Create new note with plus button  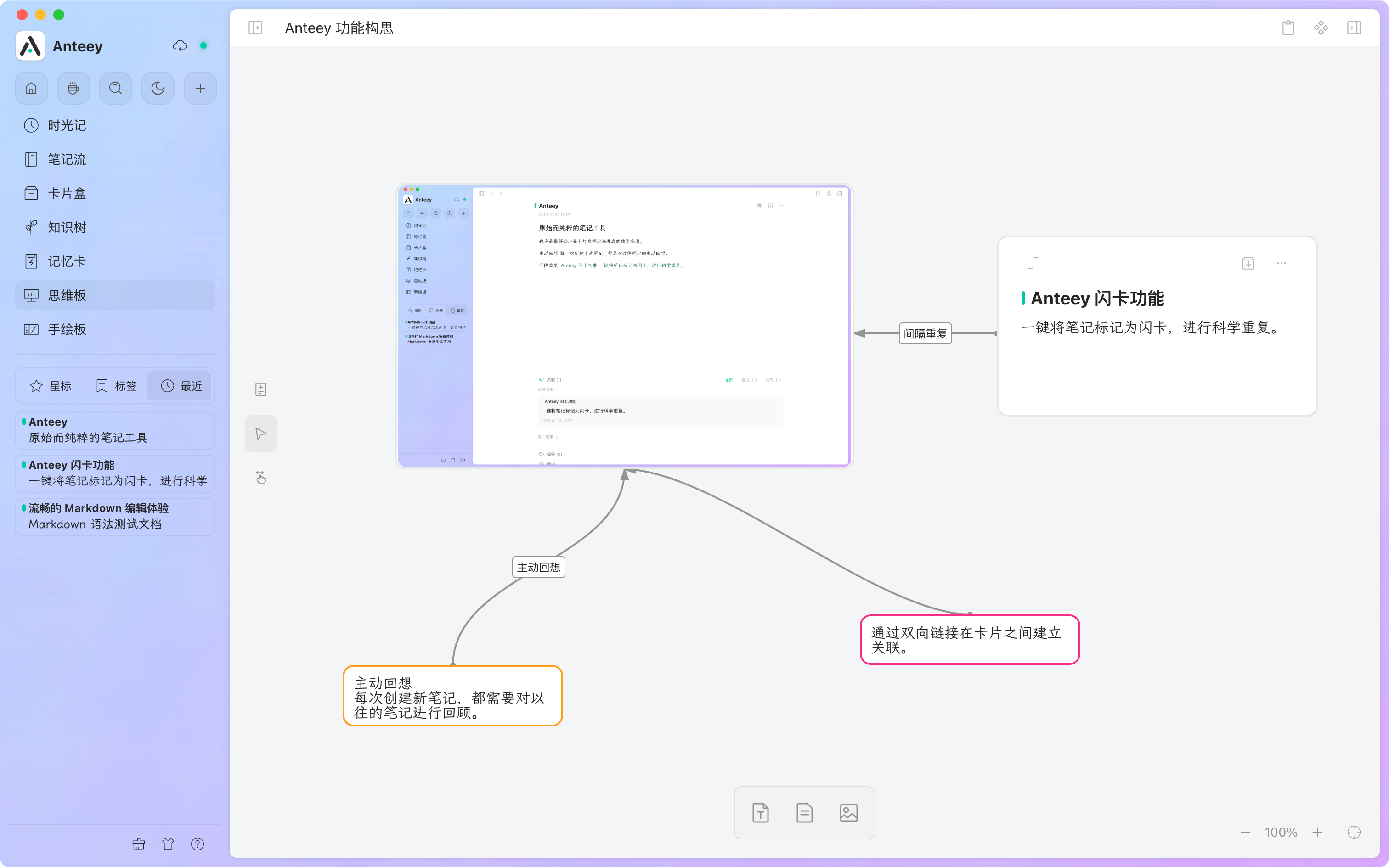[200, 88]
